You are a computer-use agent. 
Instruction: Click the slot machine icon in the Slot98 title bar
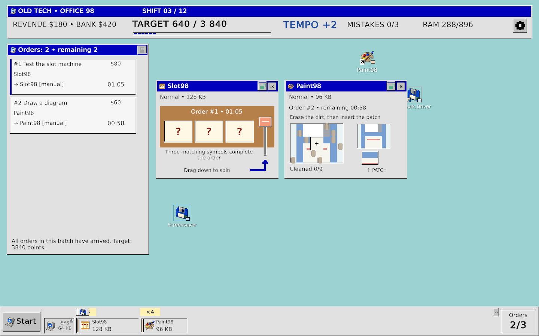[x=162, y=86]
